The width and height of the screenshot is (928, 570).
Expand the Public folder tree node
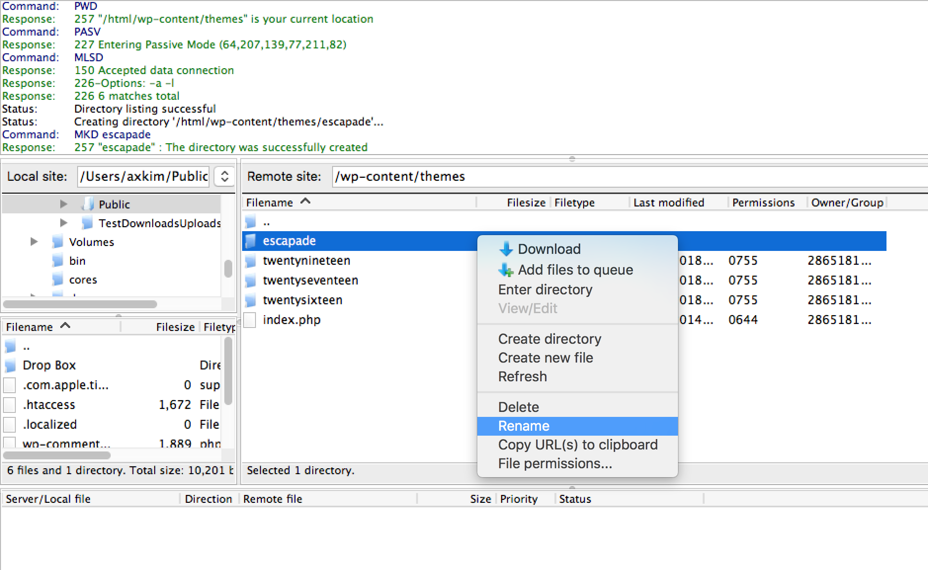click(x=63, y=204)
